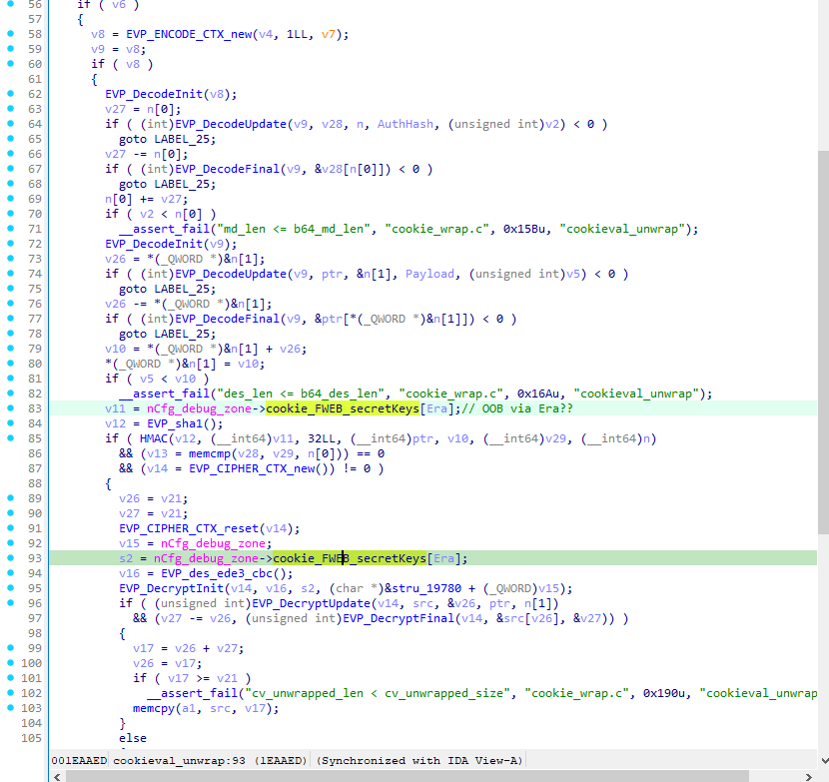The height and width of the screenshot is (782, 829).
Task: Click the memcpy call on line 103
Action: click(x=154, y=708)
